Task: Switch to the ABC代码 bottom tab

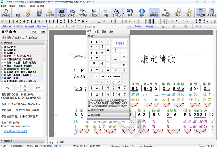Action: [x=60, y=142]
